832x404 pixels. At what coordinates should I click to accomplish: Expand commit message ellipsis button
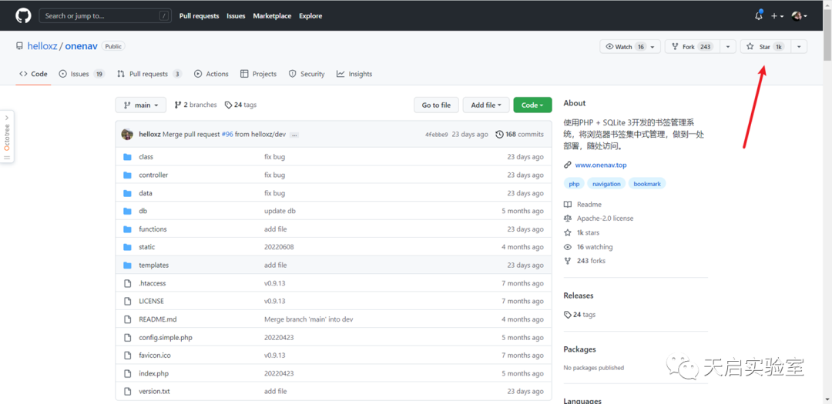pos(294,135)
